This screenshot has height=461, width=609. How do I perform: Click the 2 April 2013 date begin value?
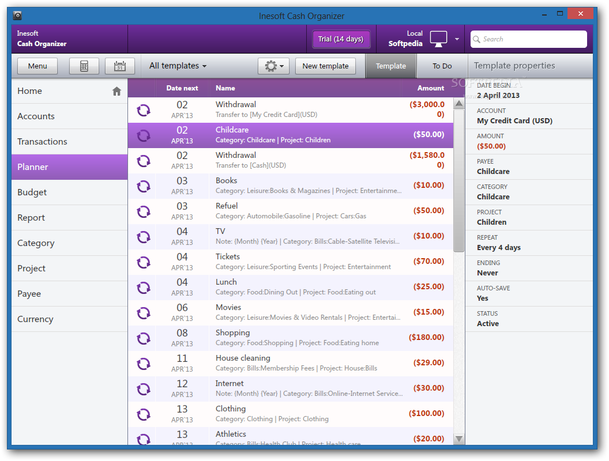pyautogui.click(x=498, y=96)
